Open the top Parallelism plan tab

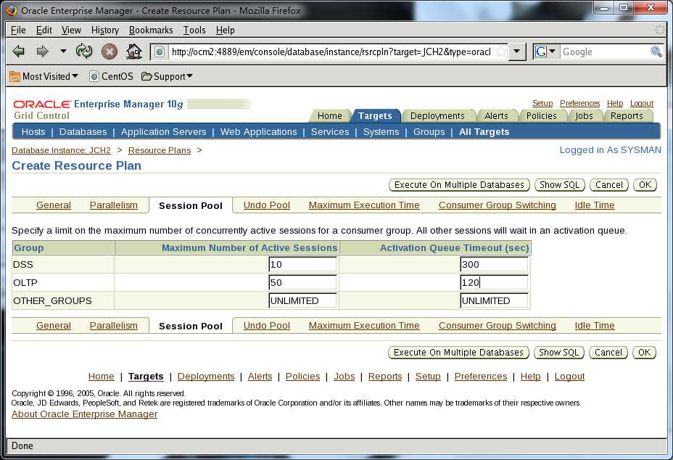114,205
